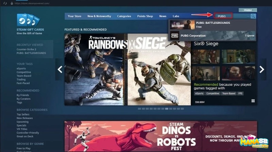Open Counter-Strike 2 from recently viewed
The width and height of the screenshot is (272, 152).
tap(27, 49)
